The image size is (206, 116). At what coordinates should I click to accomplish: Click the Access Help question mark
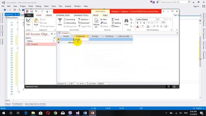click(x=164, y=12)
